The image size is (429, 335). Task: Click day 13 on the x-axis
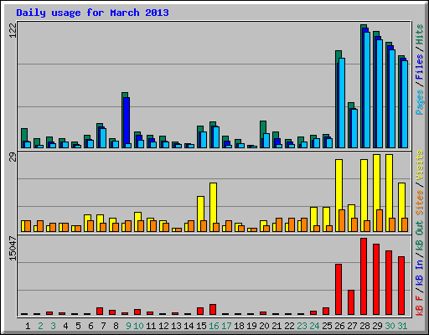point(176,326)
